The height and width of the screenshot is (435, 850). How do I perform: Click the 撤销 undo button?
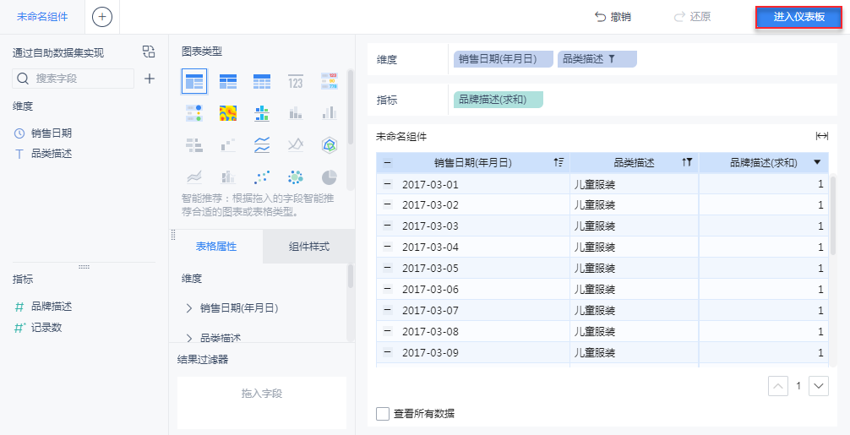tap(613, 17)
